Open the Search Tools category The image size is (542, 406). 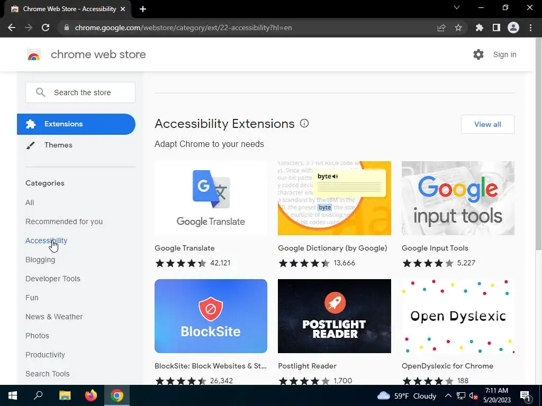coord(47,374)
